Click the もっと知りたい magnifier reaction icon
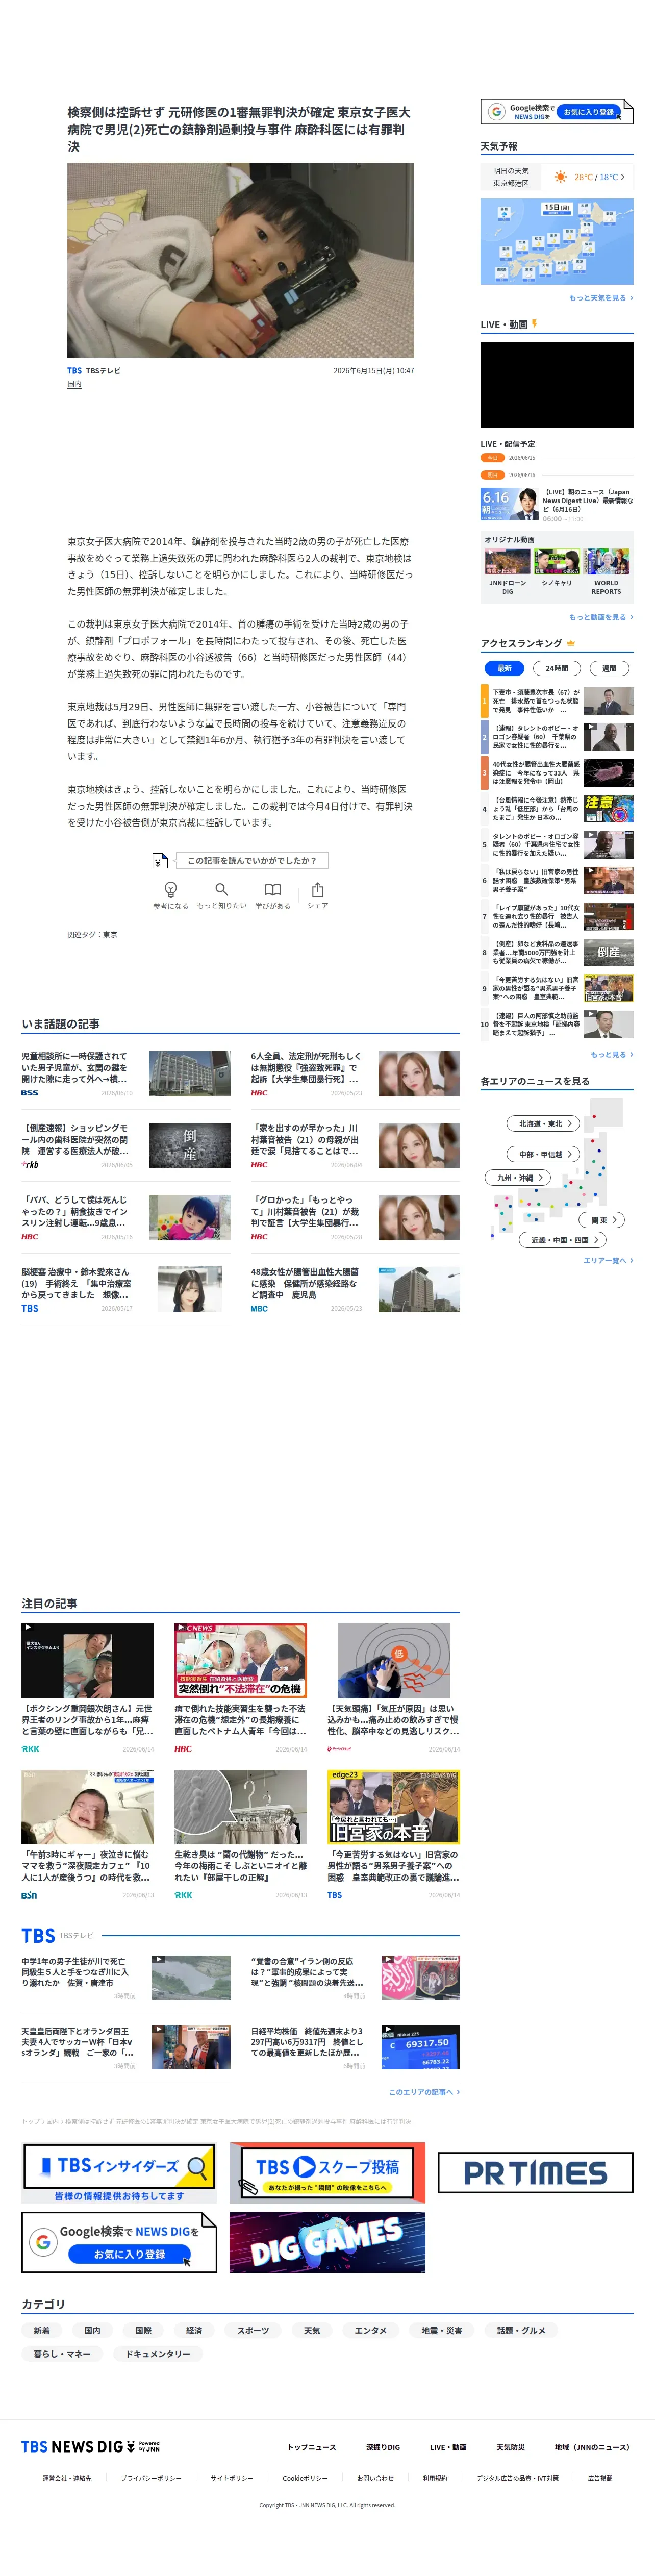Screen dimensions: 655x2576 221,889
